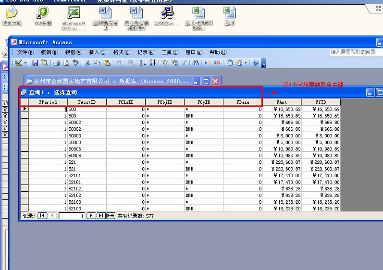The height and width of the screenshot is (270, 383).
Task: Open the 编辑(E) menu
Action: [49, 52]
